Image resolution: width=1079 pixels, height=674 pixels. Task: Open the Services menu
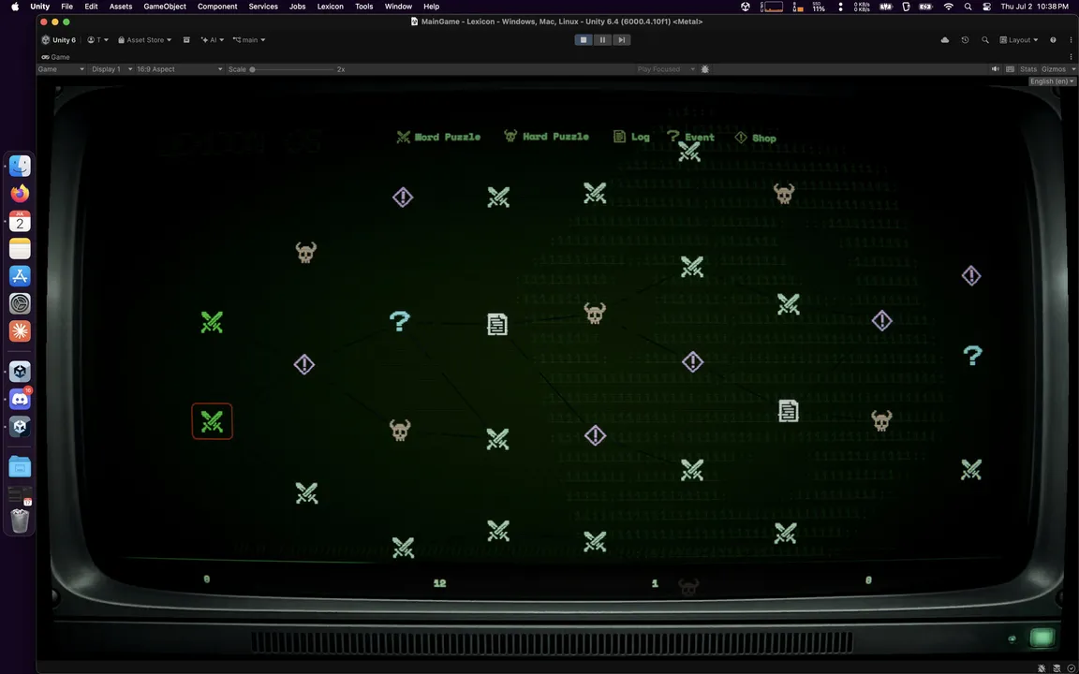(263, 7)
